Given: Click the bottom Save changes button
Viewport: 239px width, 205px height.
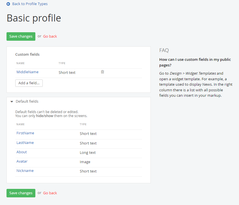Looking at the screenshot, I should [21, 193].
